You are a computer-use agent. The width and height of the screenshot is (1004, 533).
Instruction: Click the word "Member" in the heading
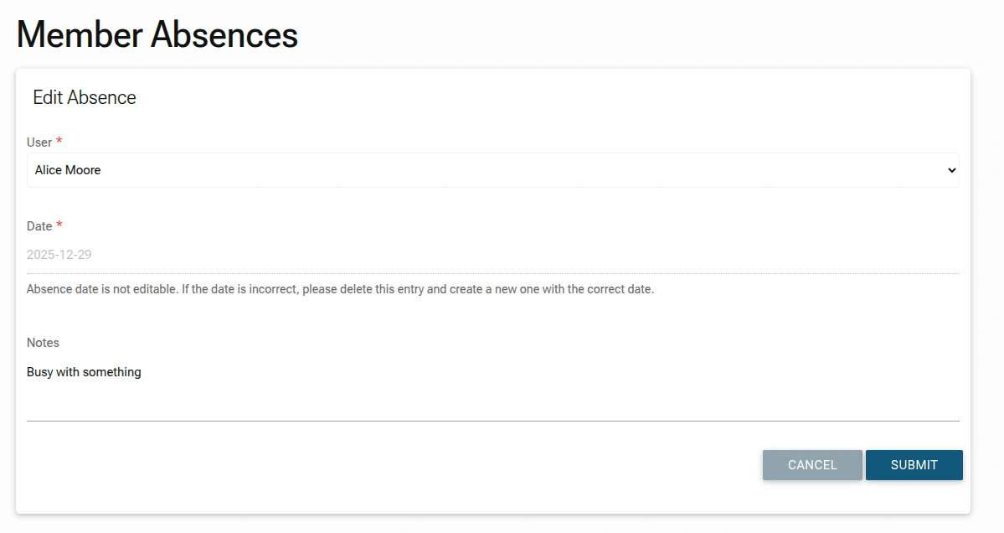pyautogui.click(x=79, y=35)
